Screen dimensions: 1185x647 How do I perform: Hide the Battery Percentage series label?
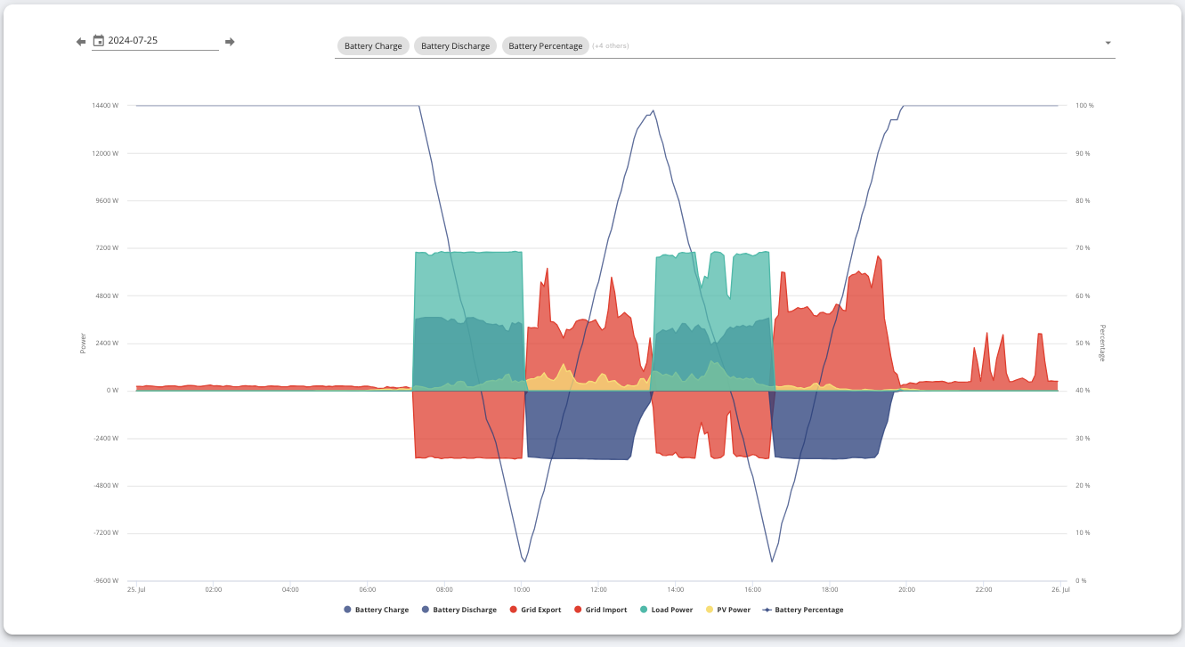click(x=809, y=610)
